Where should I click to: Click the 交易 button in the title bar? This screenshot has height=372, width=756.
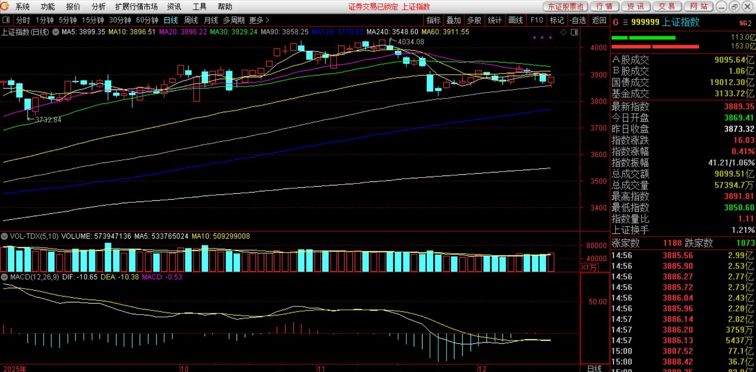[667, 7]
